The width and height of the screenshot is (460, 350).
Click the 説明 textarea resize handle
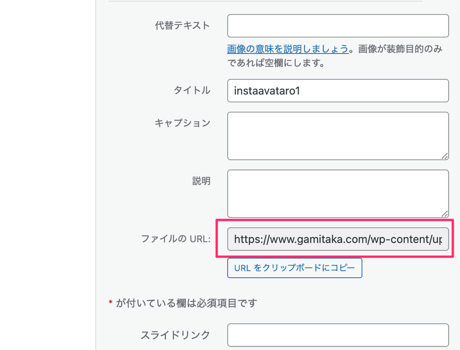pyautogui.click(x=445, y=214)
